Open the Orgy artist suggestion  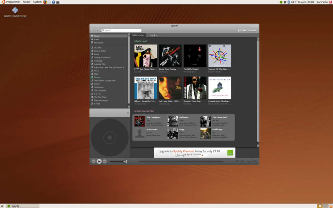pyautogui.click(x=182, y=133)
